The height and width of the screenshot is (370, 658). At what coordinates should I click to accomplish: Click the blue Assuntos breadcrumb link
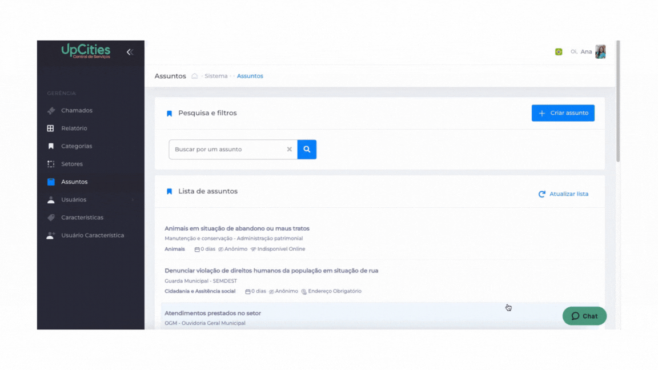pos(250,76)
